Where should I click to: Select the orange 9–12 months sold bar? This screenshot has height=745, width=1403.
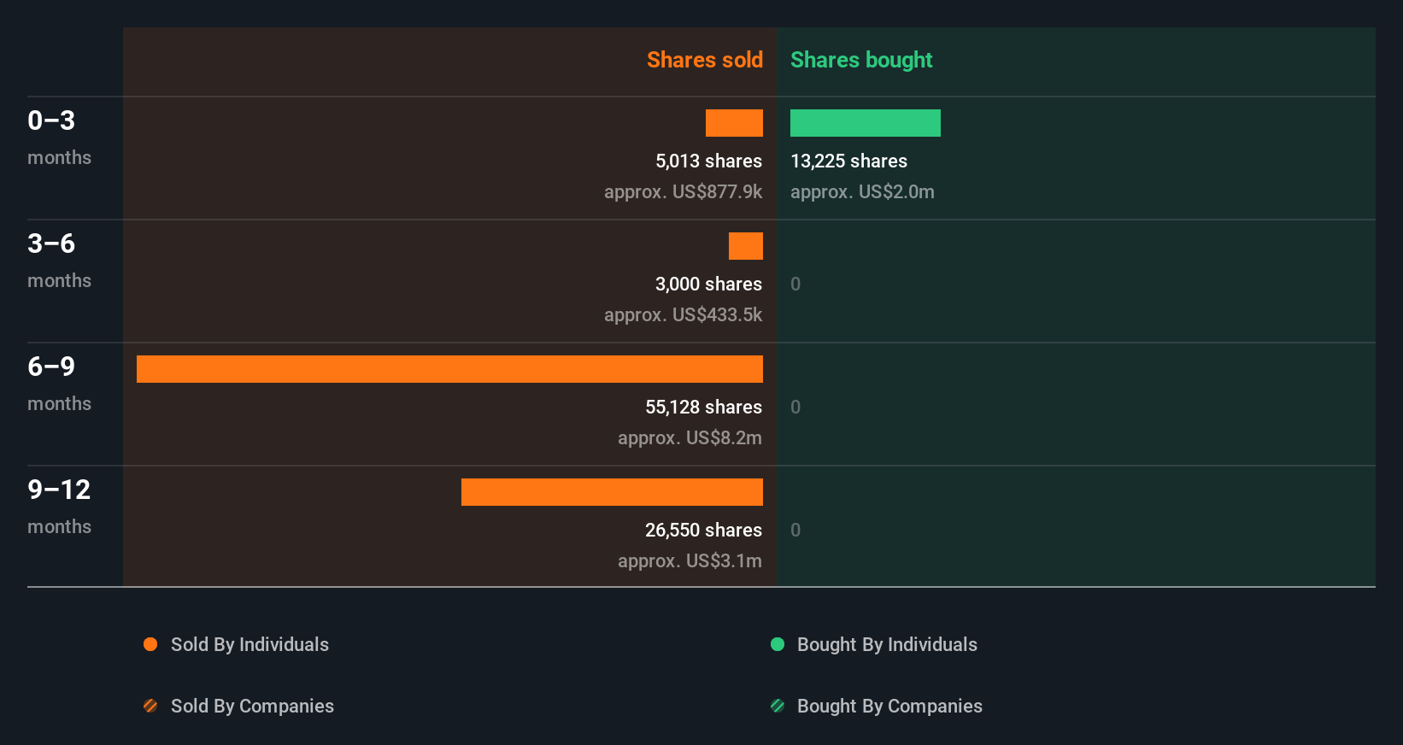coord(612,492)
